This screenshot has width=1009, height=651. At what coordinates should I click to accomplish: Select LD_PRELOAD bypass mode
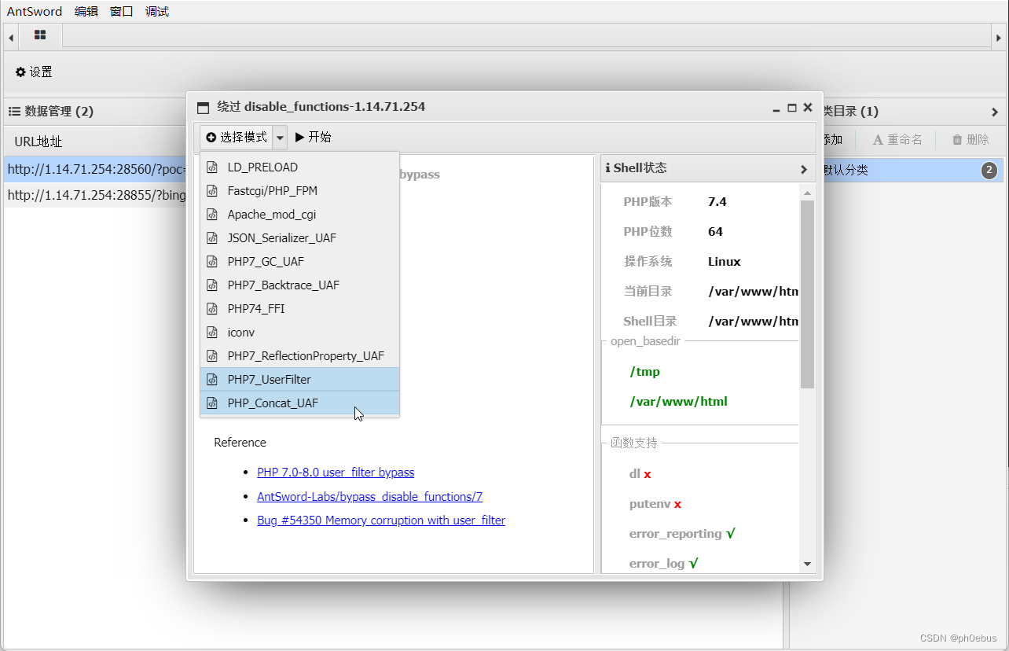299,167
